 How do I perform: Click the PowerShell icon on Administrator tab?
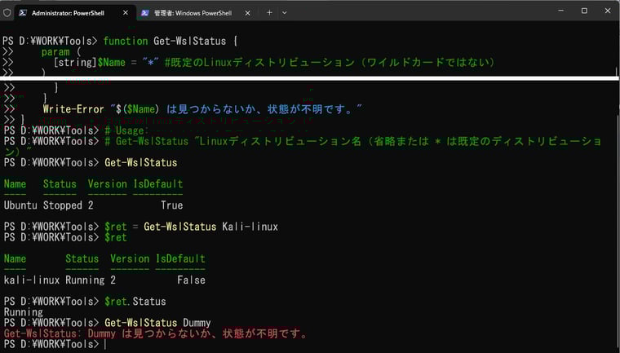[x=23, y=13]
